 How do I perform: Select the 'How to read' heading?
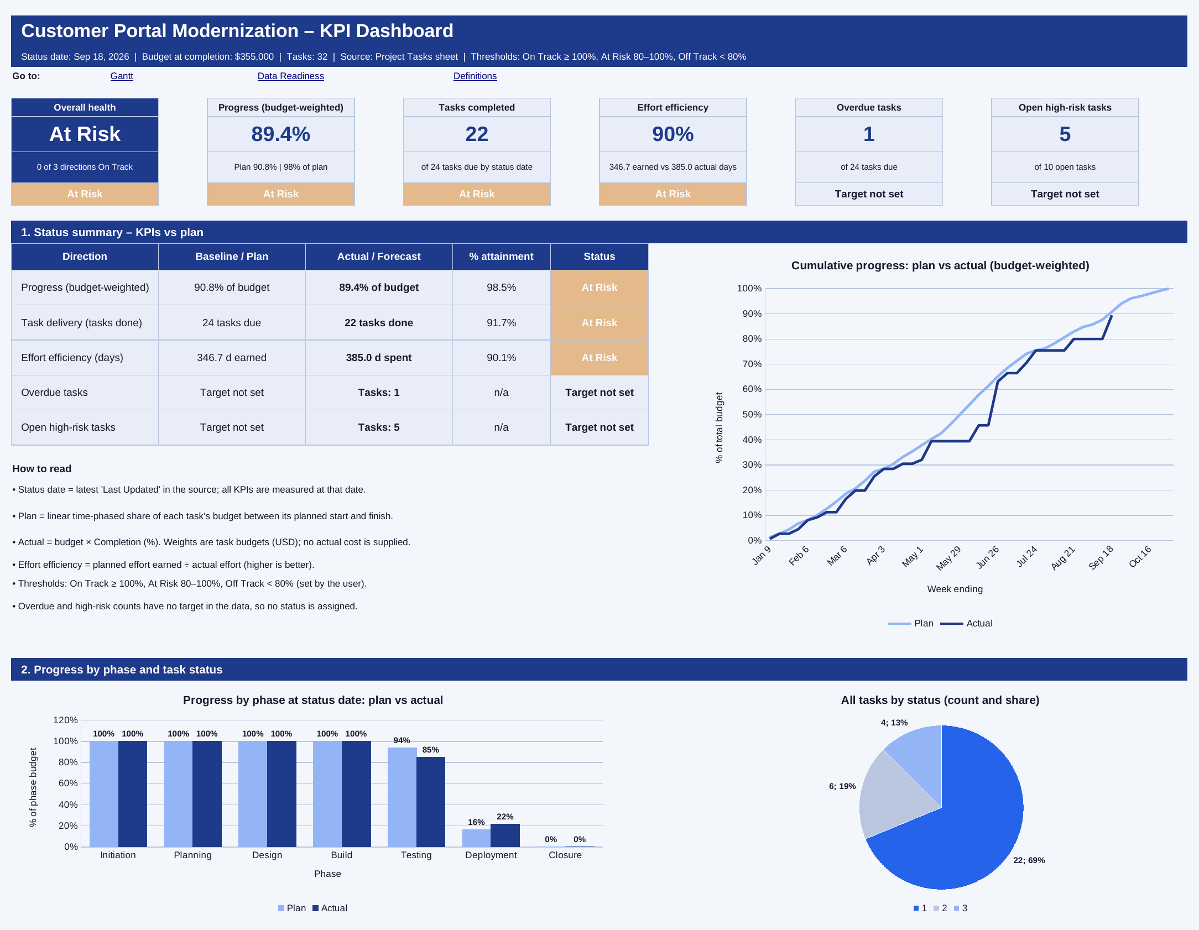click(x=42, y=469)
